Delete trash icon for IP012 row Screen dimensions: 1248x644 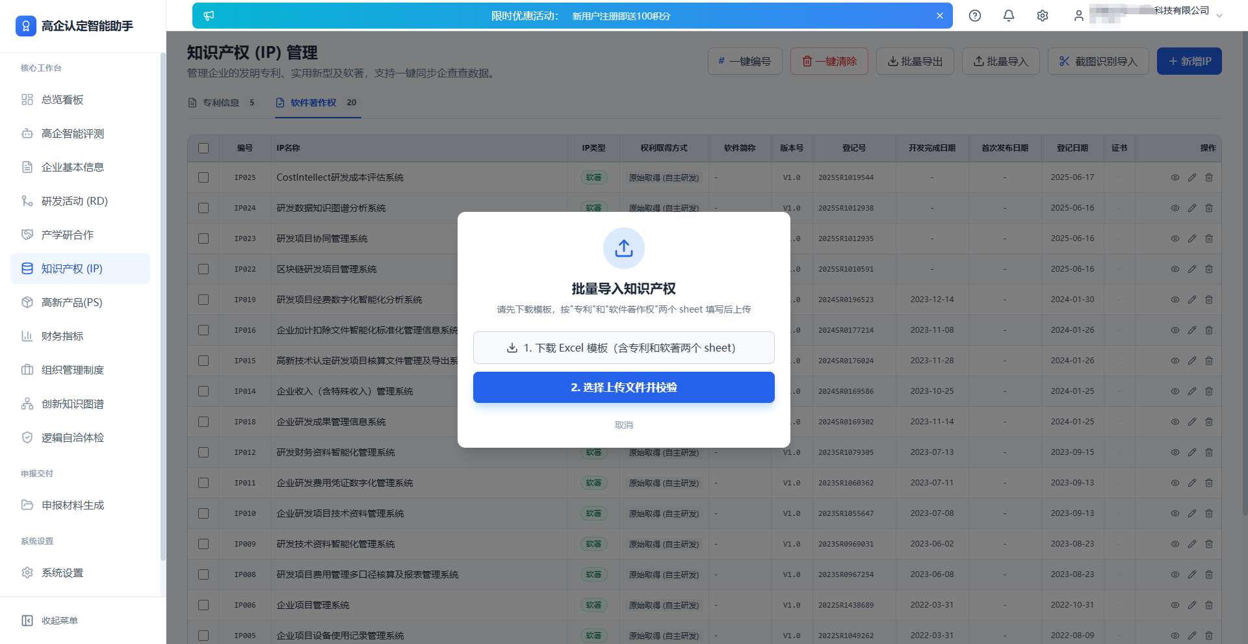tap(1209, 452)
